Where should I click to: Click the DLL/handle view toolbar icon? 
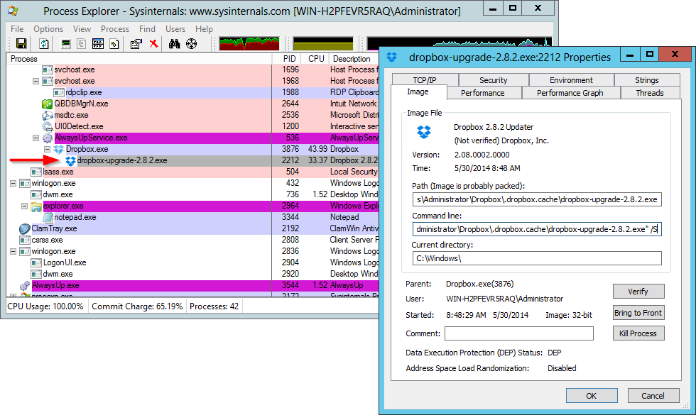tap(114, 43)
